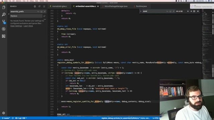This screenshot has width=214, height=120.
Task: Click Replace All icon next to the Replace field
Action: coord(44,16)
